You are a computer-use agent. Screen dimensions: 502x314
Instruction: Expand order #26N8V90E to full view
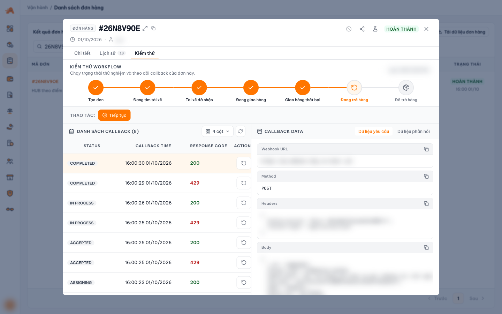coord(145,28)
